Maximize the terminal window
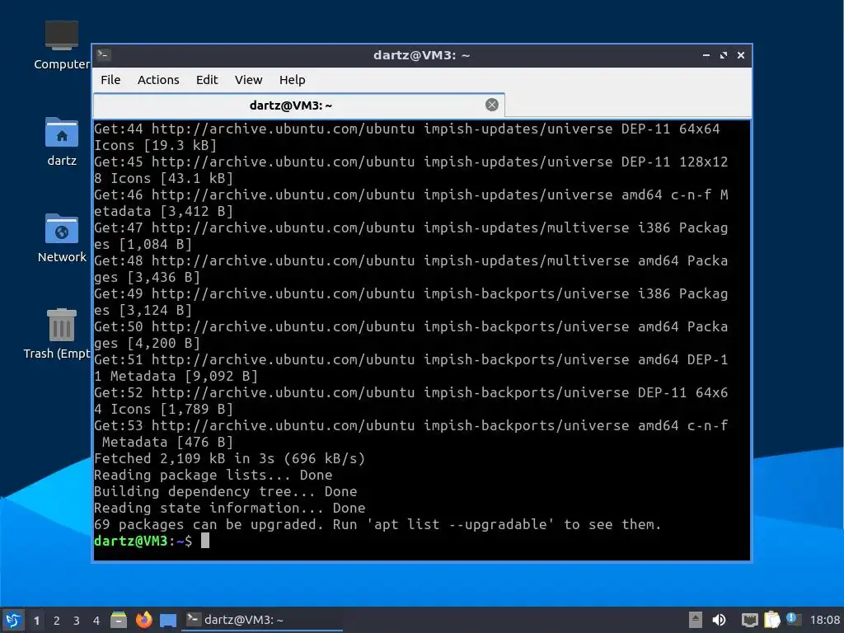844x633 pixels. (724, 55)
